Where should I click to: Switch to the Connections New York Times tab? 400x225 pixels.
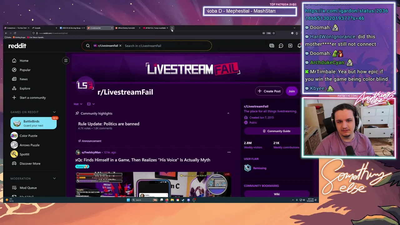(x=17, y=28)
